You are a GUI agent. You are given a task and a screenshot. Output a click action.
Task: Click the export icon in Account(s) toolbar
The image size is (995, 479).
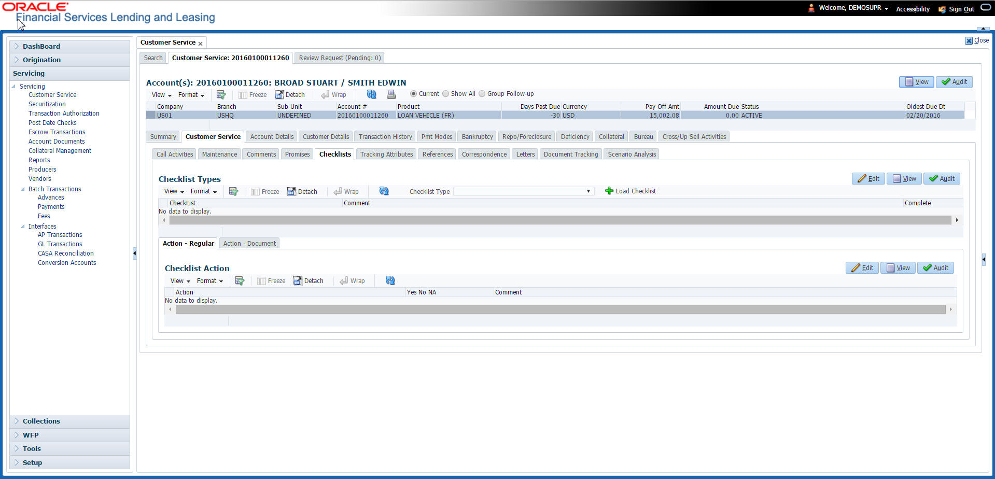click(221, 94)
